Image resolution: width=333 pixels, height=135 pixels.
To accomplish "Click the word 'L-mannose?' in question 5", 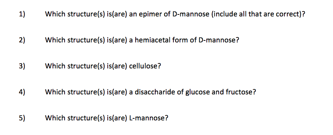I will coord(149,118).
